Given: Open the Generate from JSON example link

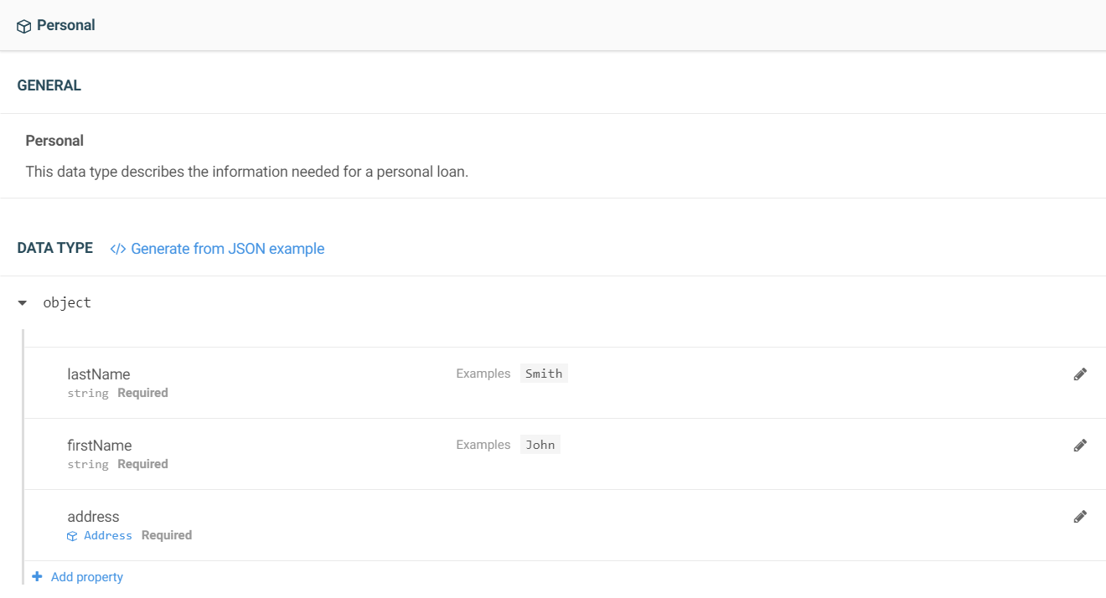Looking at the screenshot, I should click(x=227, y=249).
